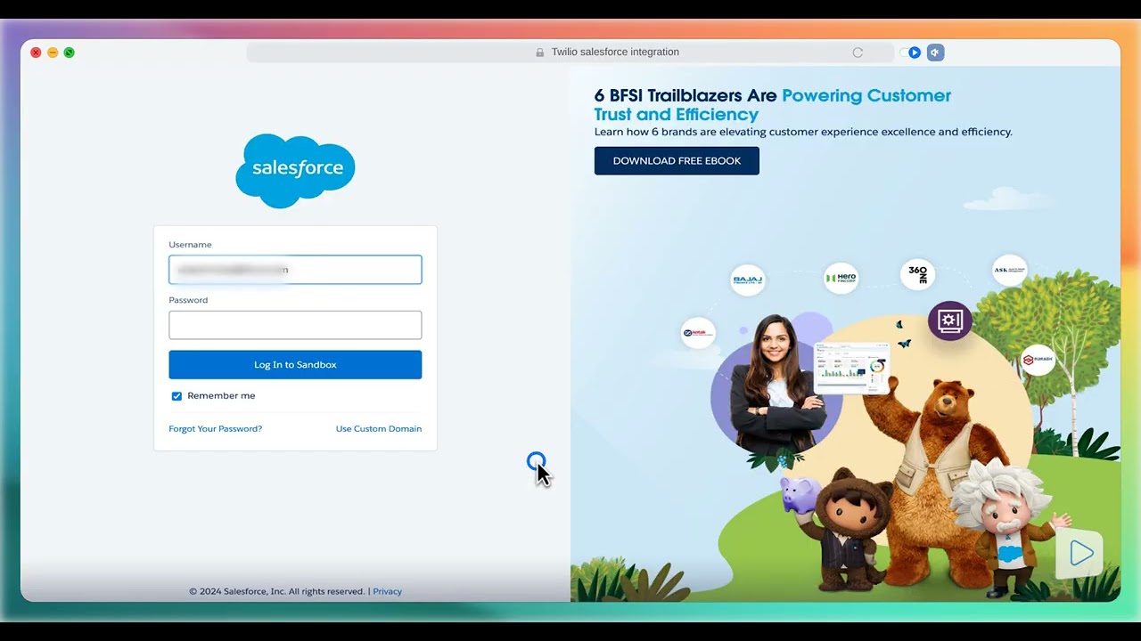Click the green full-screen window button
This screenshot has height=641, width=1141.
pyautogui.click(x=69, y=53)
